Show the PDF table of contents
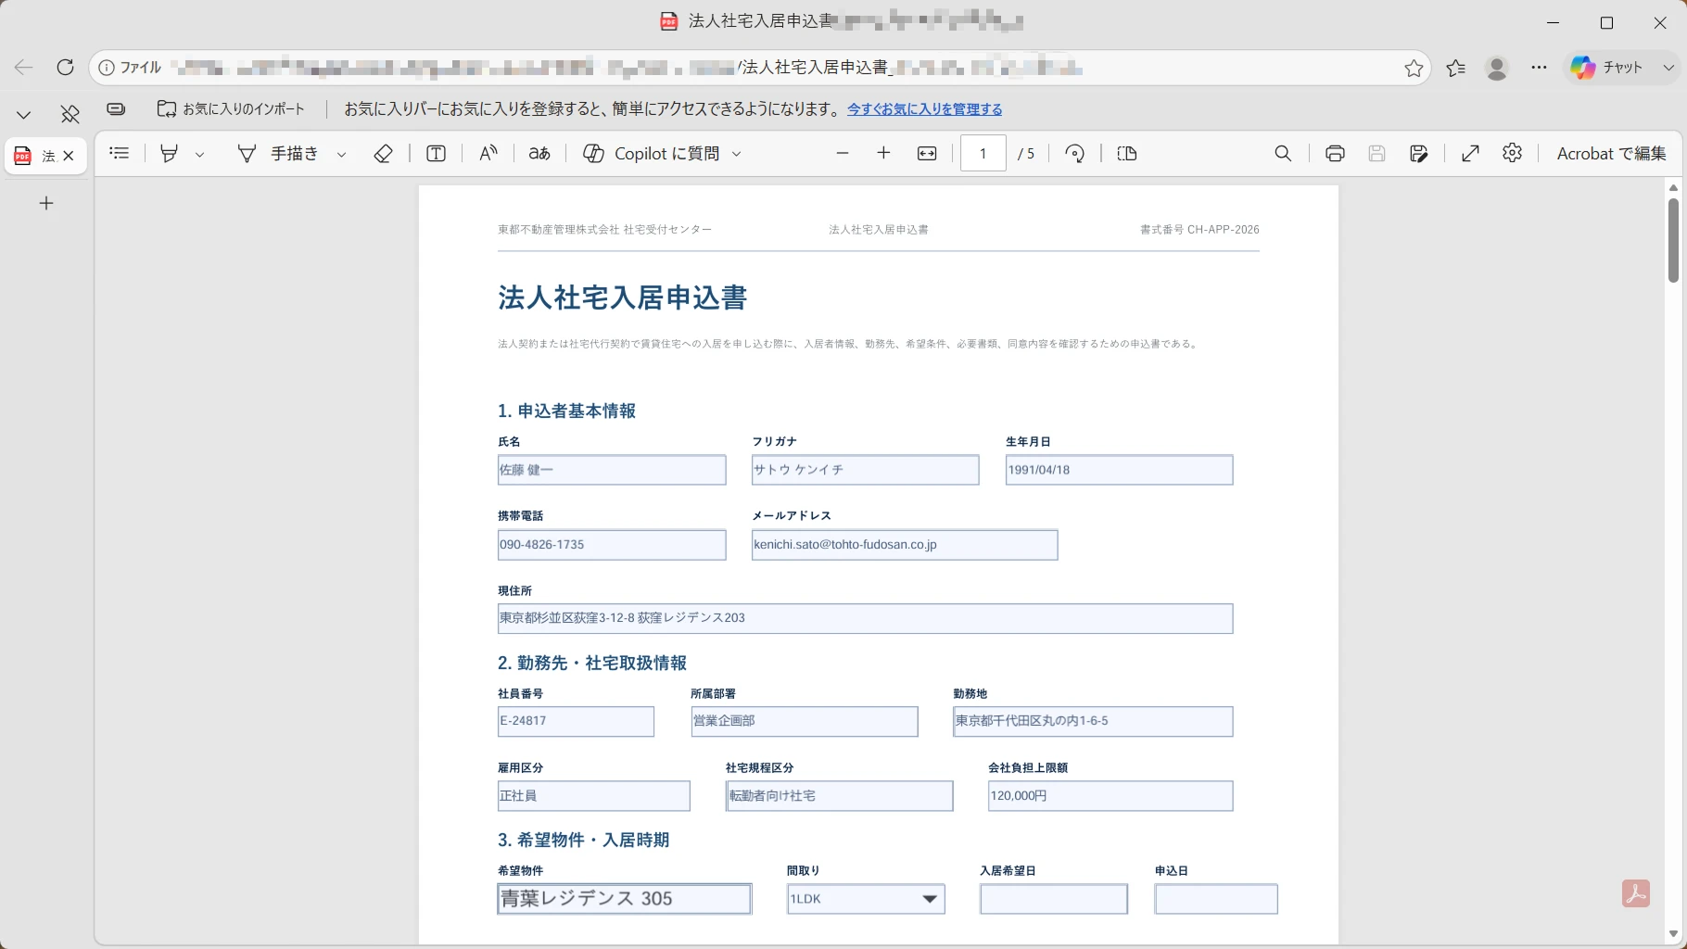The height and width of the screenshot is (949, 1687). [x=119, y=153]
